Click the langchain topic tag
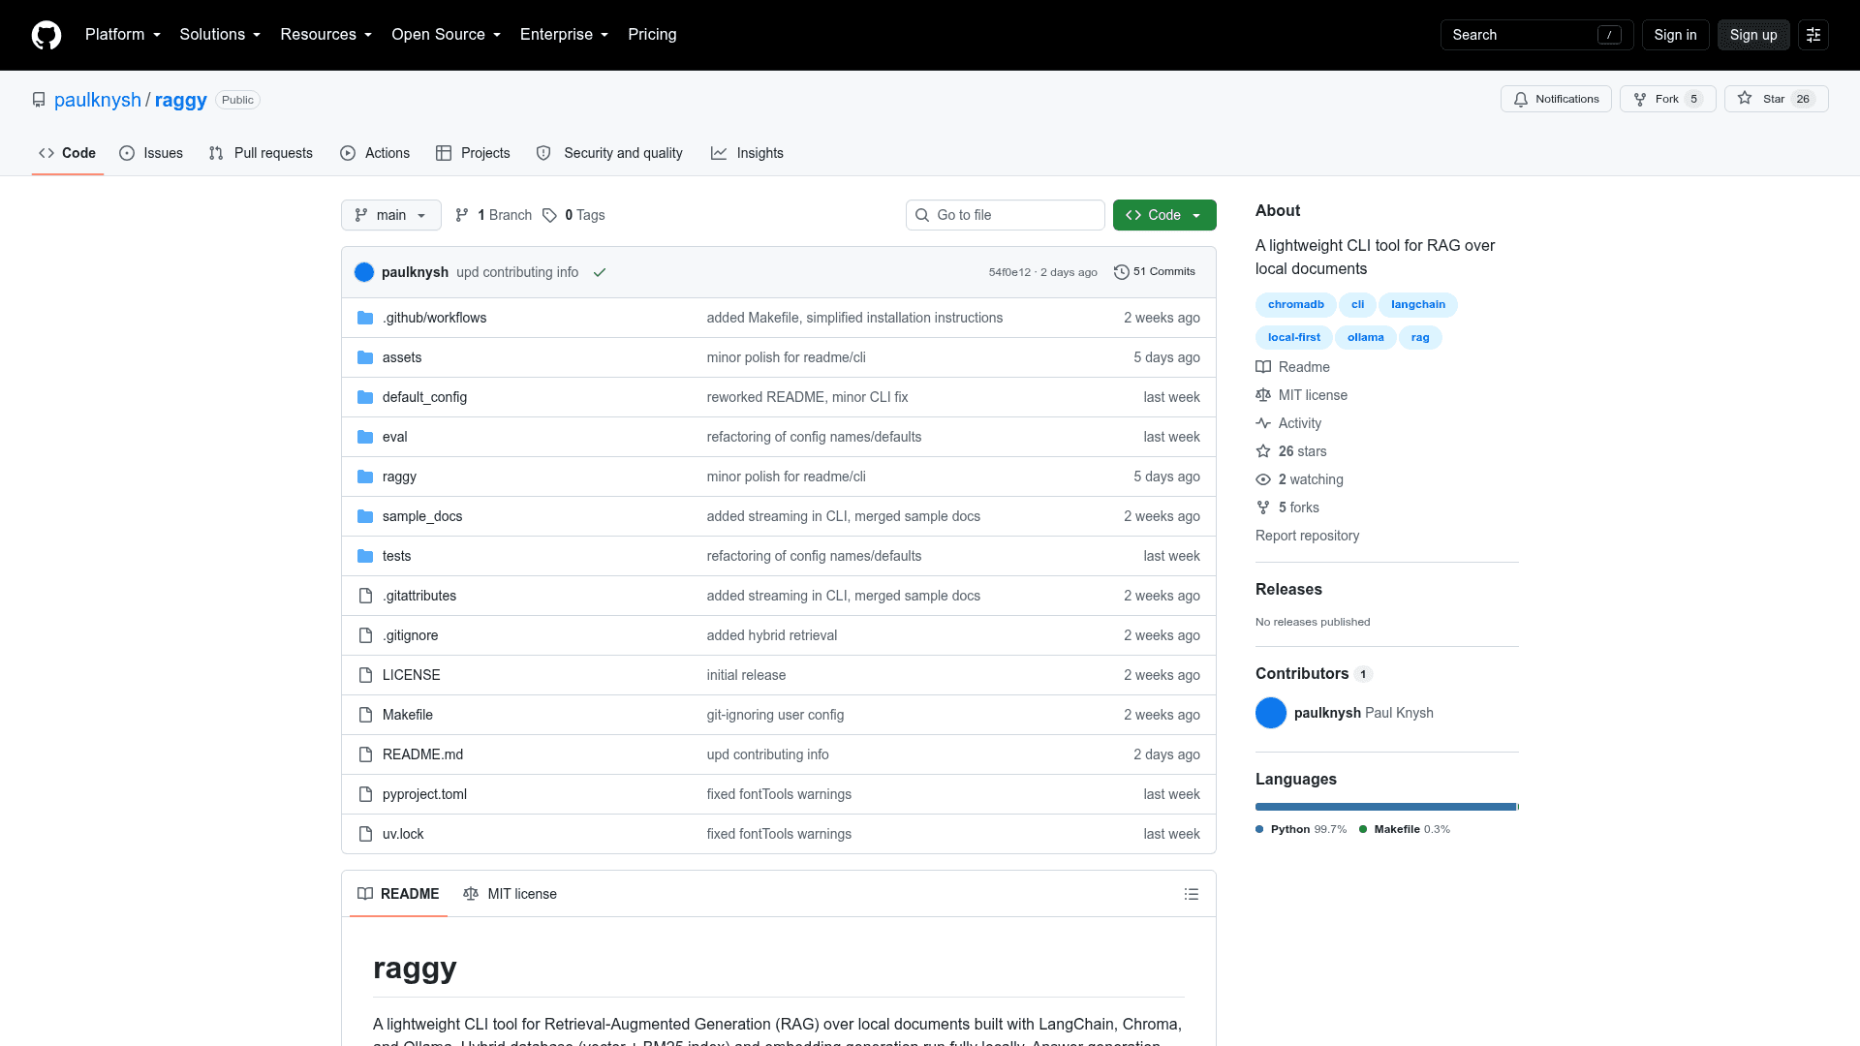The height and width of the screenshot is (1046, 1860). pos(1418,305)
